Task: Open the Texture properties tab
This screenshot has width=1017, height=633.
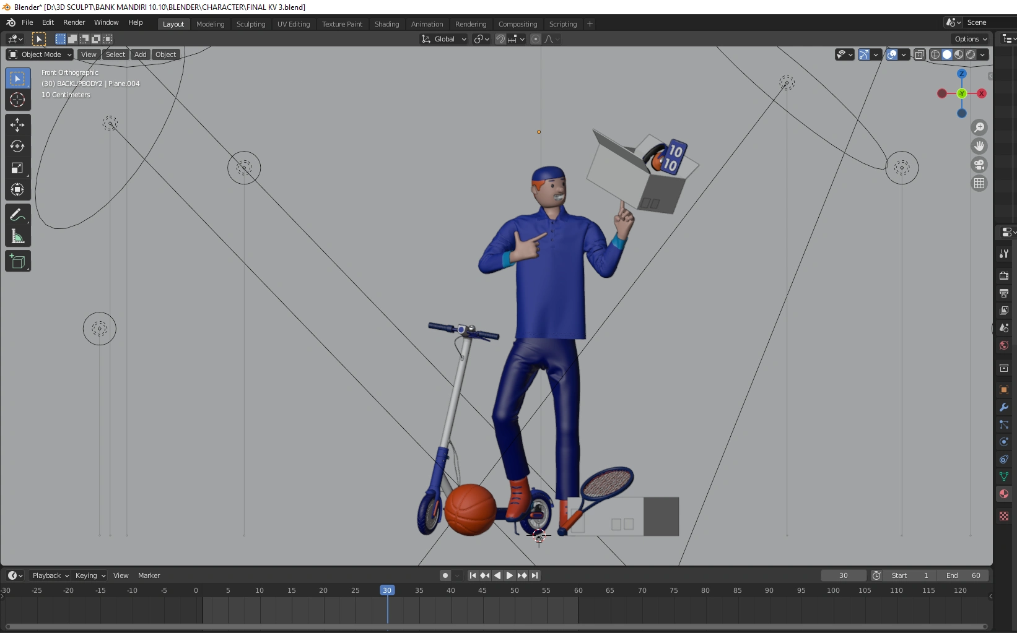Action: (1004, 516)
